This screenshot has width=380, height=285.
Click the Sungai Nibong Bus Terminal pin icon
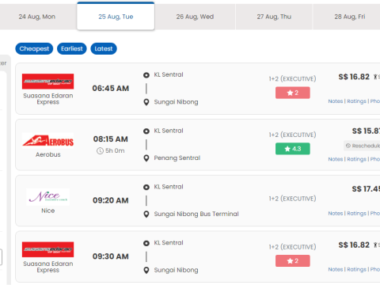(x=146, y=214)
